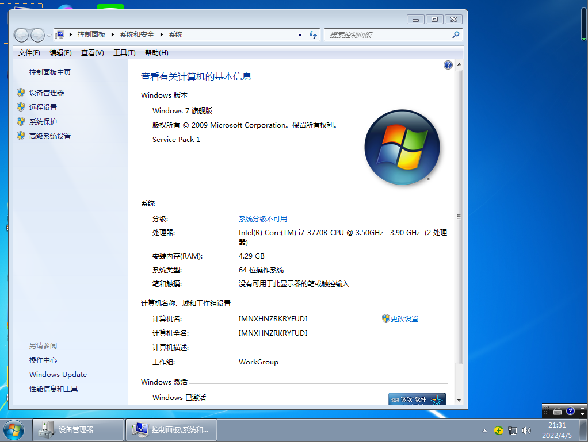Image resolution: width=588 pixels, height=442 pixels.
Task: Click the system type '64 位操作系统'
Action: (x=261, y=270)
